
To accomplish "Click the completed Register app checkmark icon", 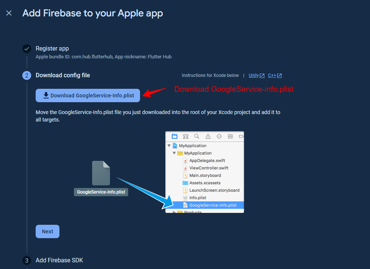I will [x=27, y=49].
